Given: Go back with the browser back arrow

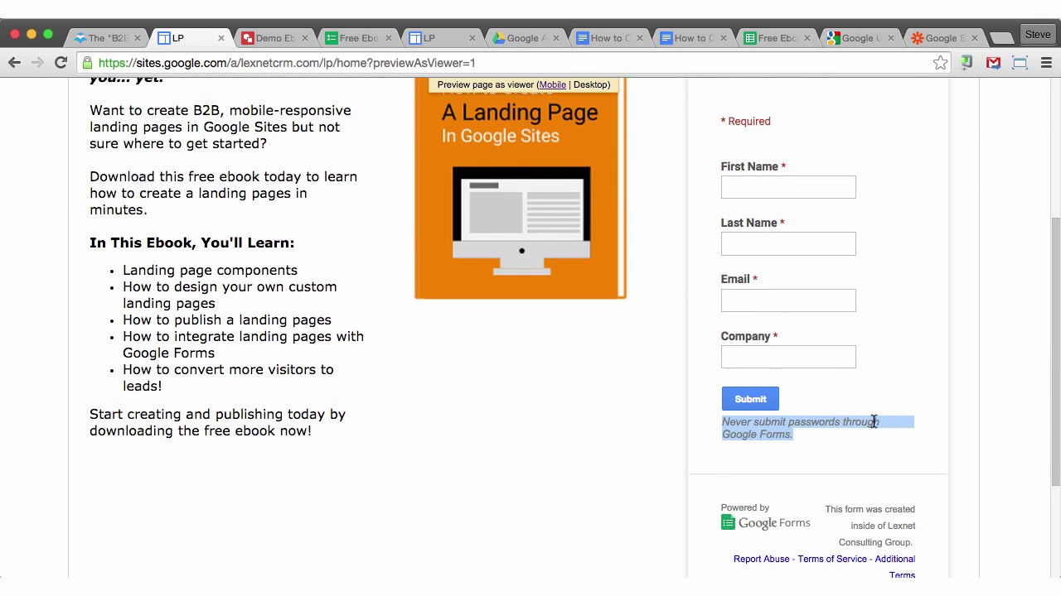Looking at the screenshot, I should [x=14, y=63].
